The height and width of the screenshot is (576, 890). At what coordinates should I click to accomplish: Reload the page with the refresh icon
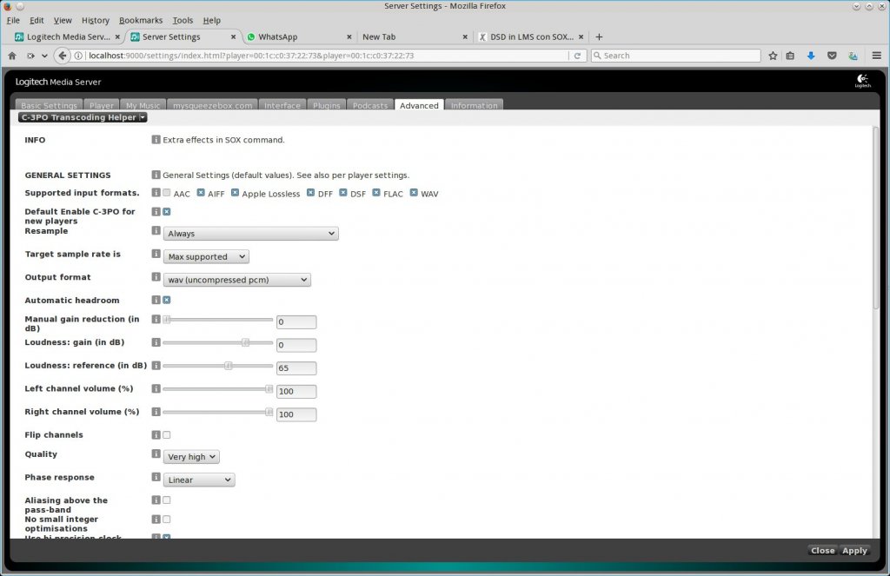tap(577, 56)
